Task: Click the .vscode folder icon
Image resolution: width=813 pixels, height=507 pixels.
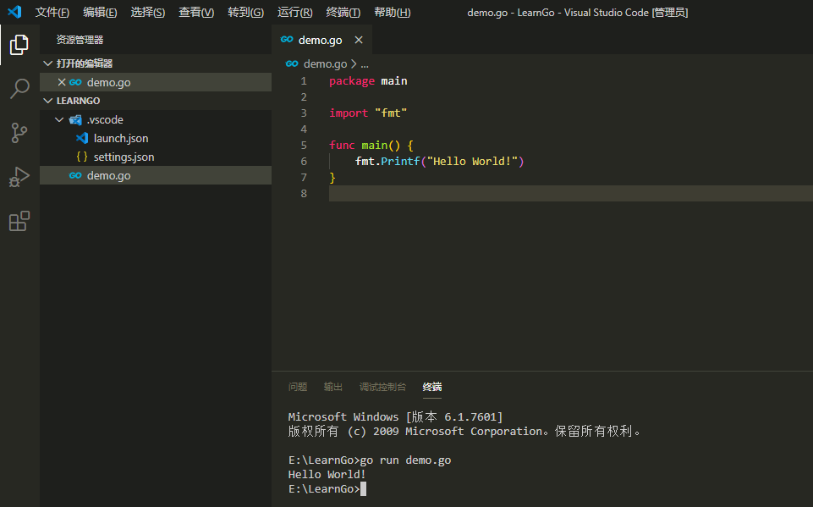Action: pyautogui.click(x=75, y=120)
